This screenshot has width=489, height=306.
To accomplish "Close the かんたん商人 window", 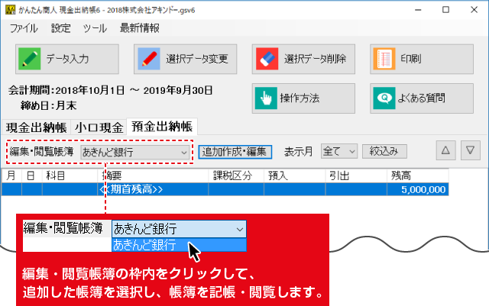I will tap(474, 10).
